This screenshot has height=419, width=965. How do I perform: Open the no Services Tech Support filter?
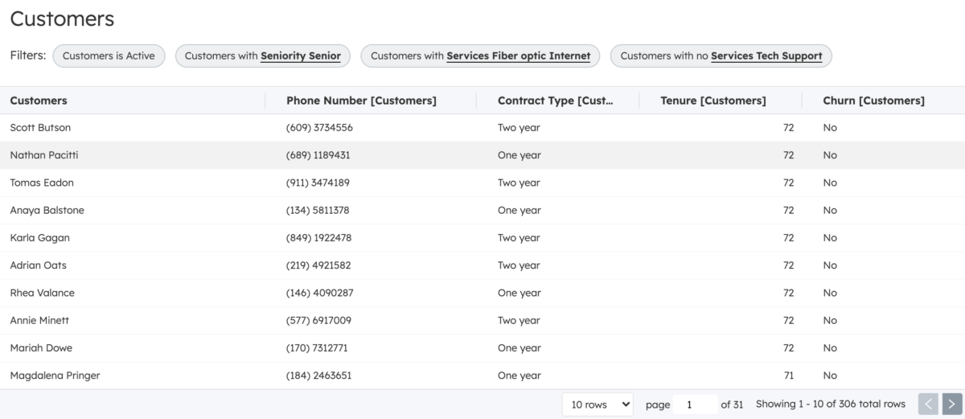(x=721, y=55)
